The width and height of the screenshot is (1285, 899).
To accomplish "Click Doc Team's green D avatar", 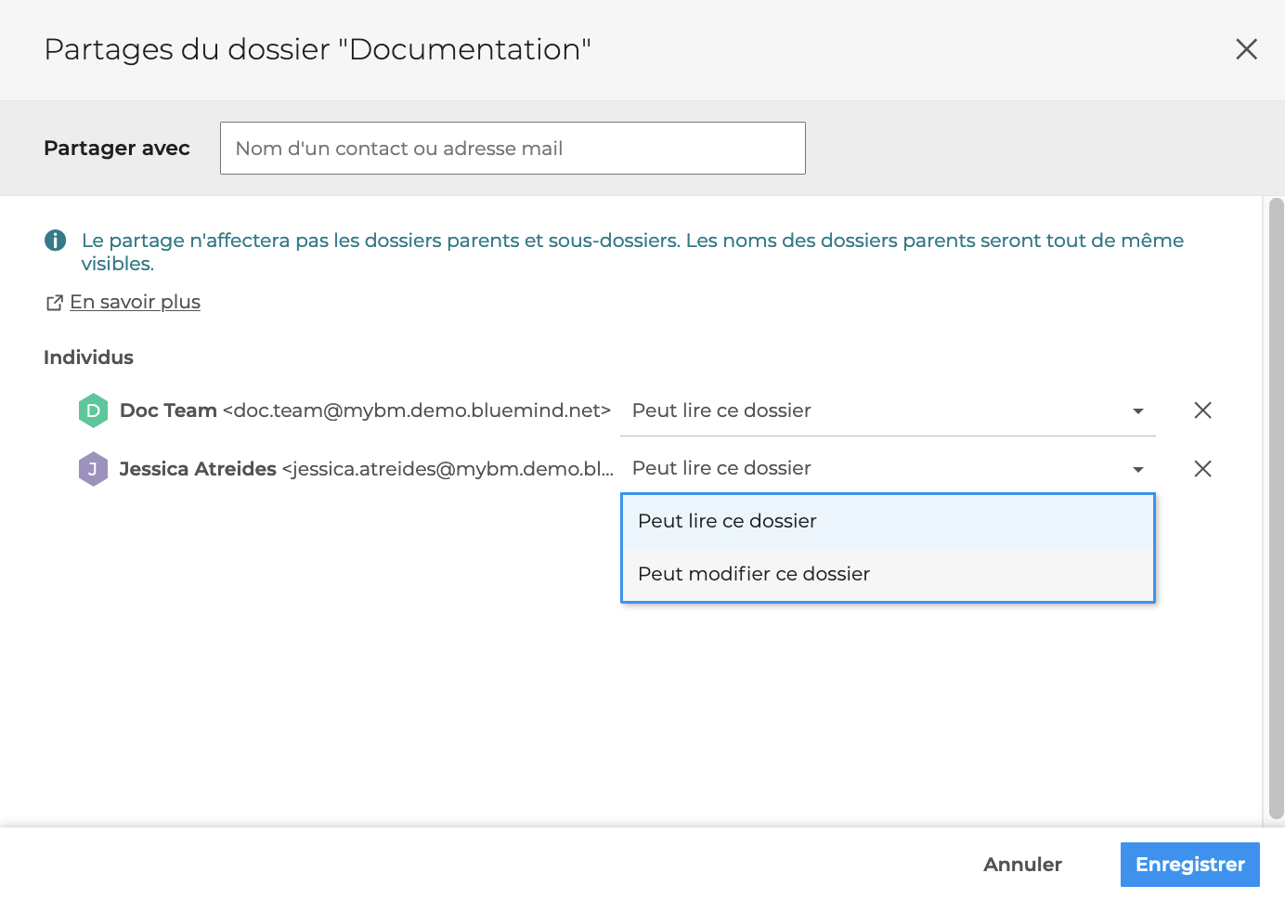I will 93,410.
